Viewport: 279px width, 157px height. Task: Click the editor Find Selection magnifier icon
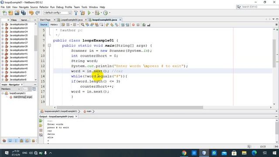(82, 25)
